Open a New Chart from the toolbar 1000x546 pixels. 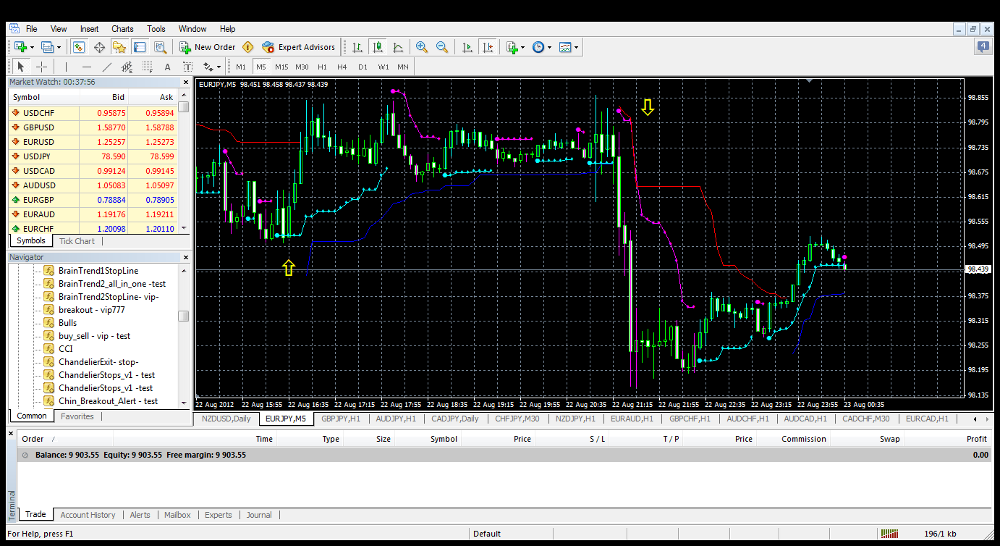[x=20, y=47]
